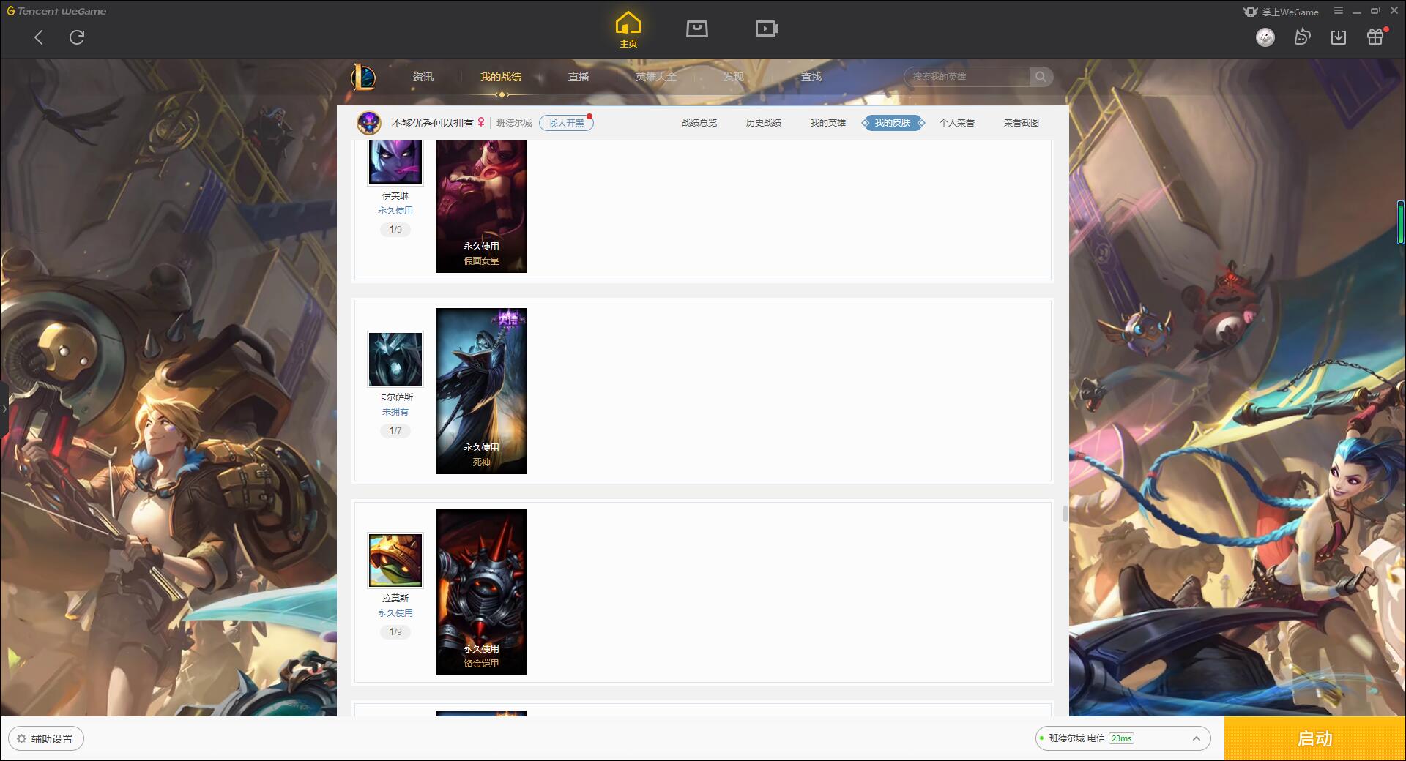Switch to 发现 tab
The image size is (1406, 761).
coord(734,77)
